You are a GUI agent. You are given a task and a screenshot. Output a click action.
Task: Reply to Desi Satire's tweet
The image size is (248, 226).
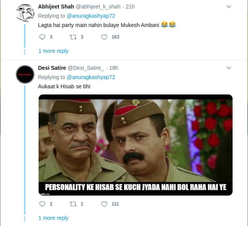pos(42,204)
